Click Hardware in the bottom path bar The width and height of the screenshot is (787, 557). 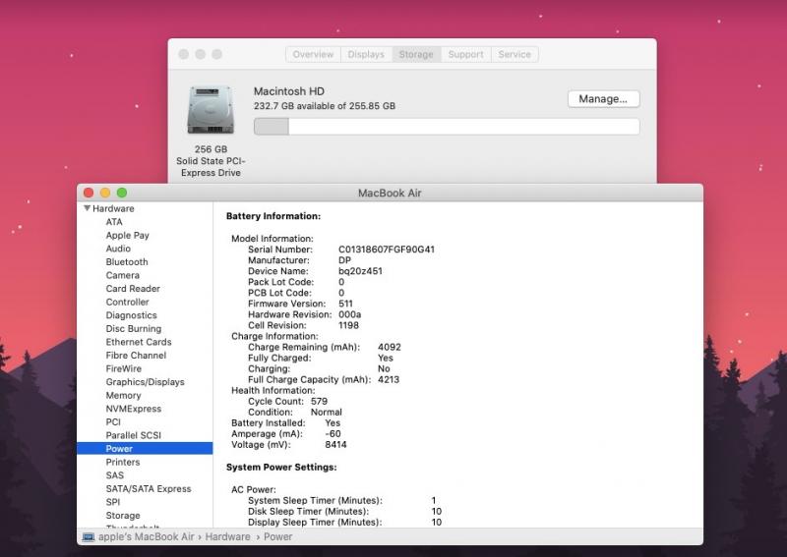227,537
